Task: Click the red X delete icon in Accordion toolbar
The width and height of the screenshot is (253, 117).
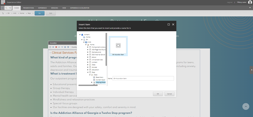Action: click(x=56, y=47)
